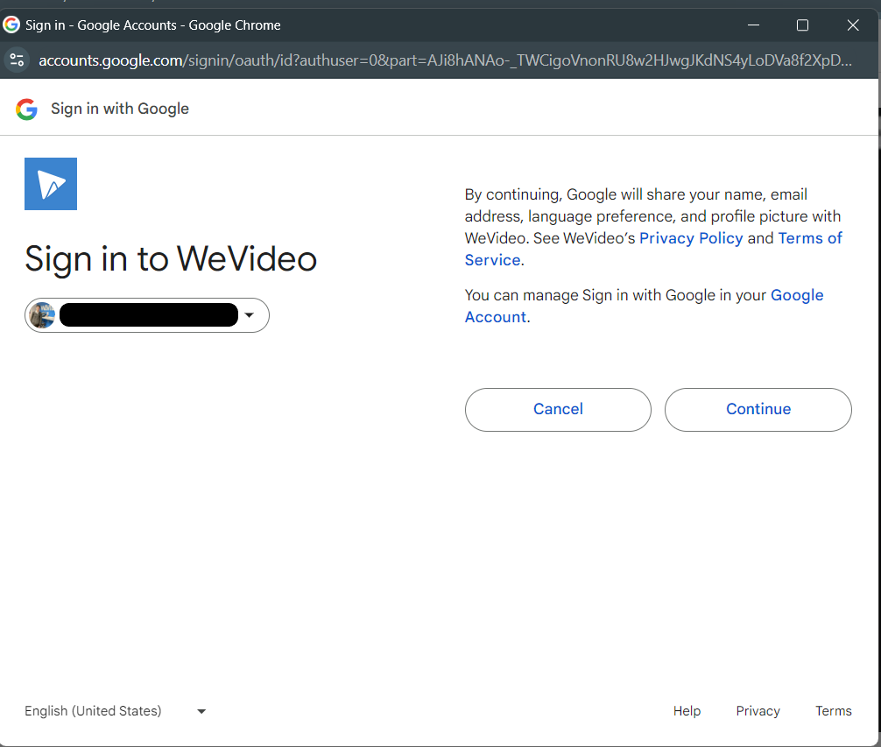
Task: Click the site information icon in address bar
Action: [x=17, y=60]
